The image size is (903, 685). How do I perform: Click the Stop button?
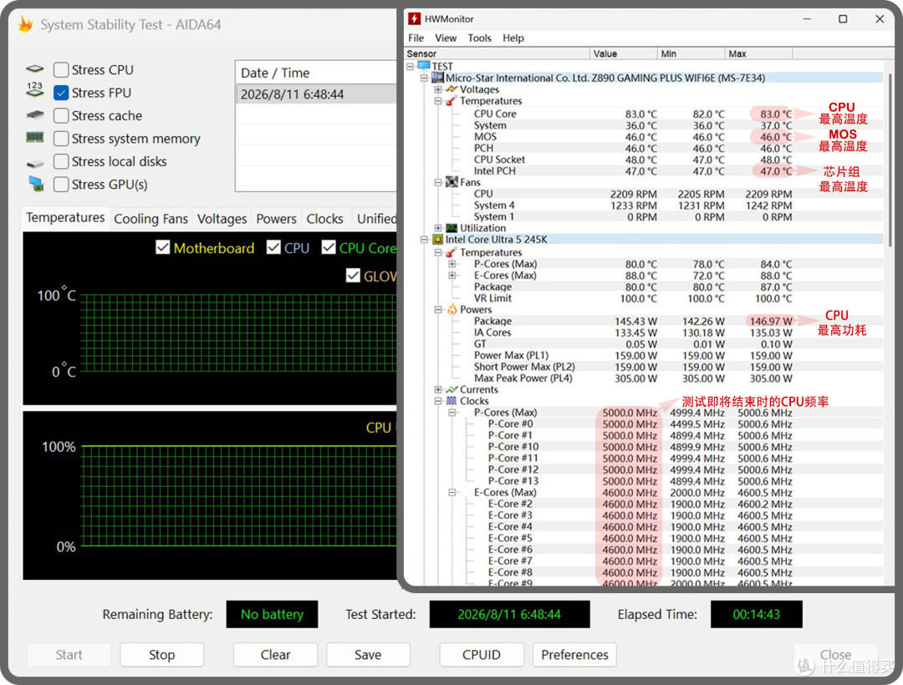(x=162, y=655)
